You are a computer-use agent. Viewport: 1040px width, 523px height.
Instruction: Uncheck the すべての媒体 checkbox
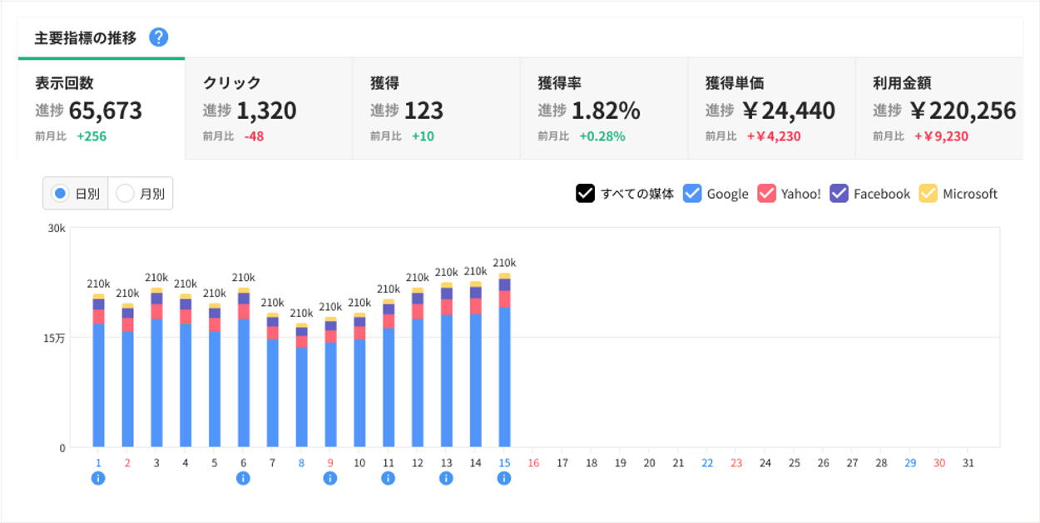[585, 194]
